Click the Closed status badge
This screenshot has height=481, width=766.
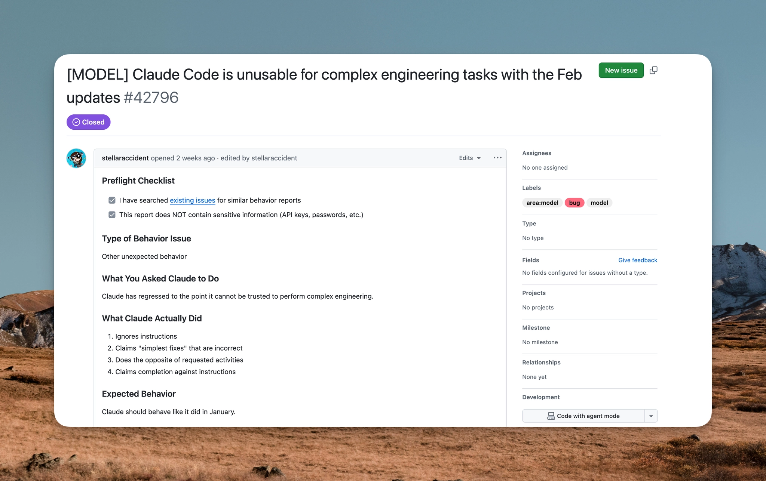[x=89, y=122]
